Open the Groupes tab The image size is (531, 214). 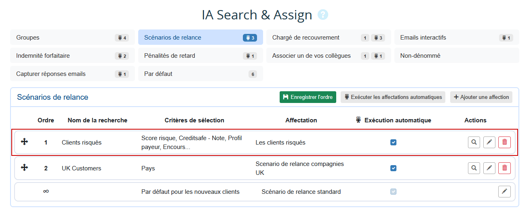coord(72,38)
